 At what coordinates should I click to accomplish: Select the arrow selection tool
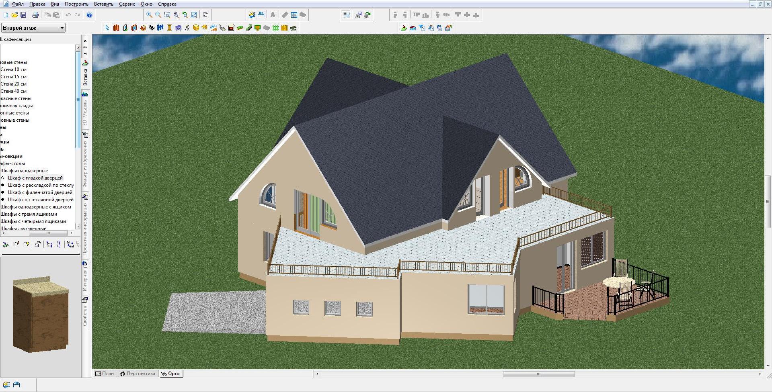pos(107,28)
